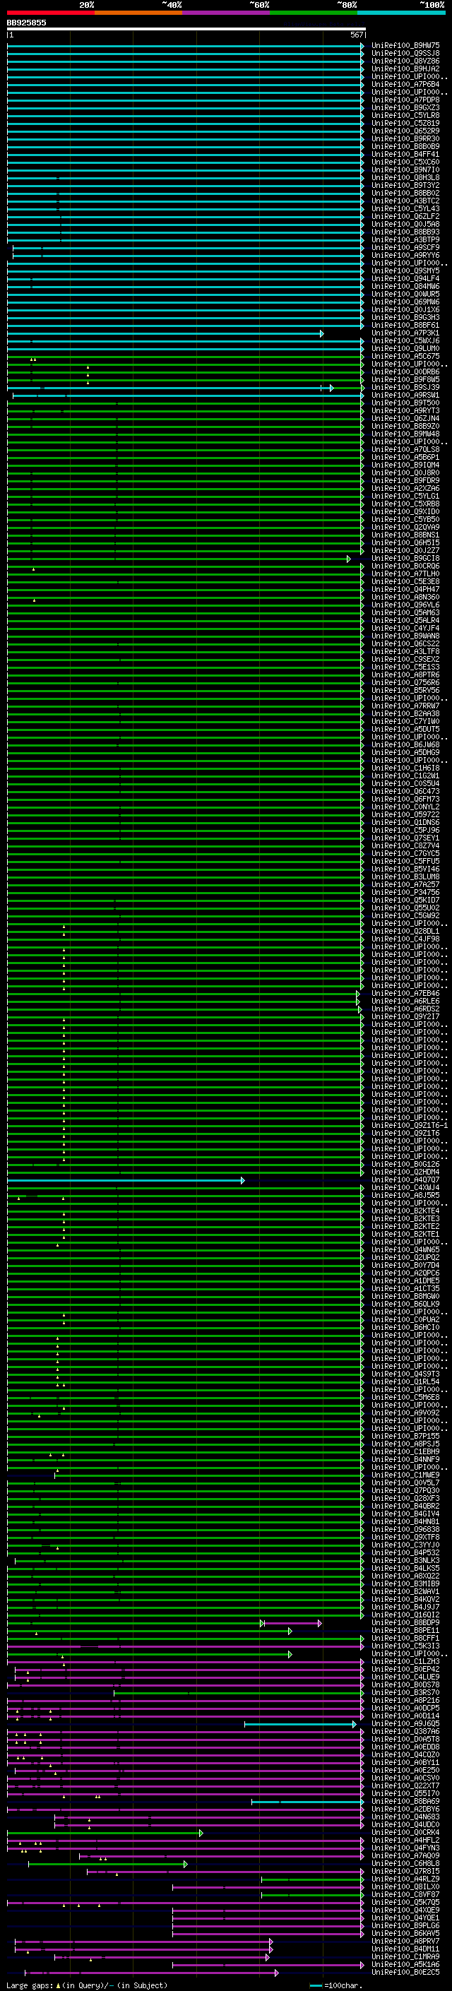
Task: Click the purple arrowhead on the UniRef100_B0E2C5 row
Action: click(x=276, y=1973)
